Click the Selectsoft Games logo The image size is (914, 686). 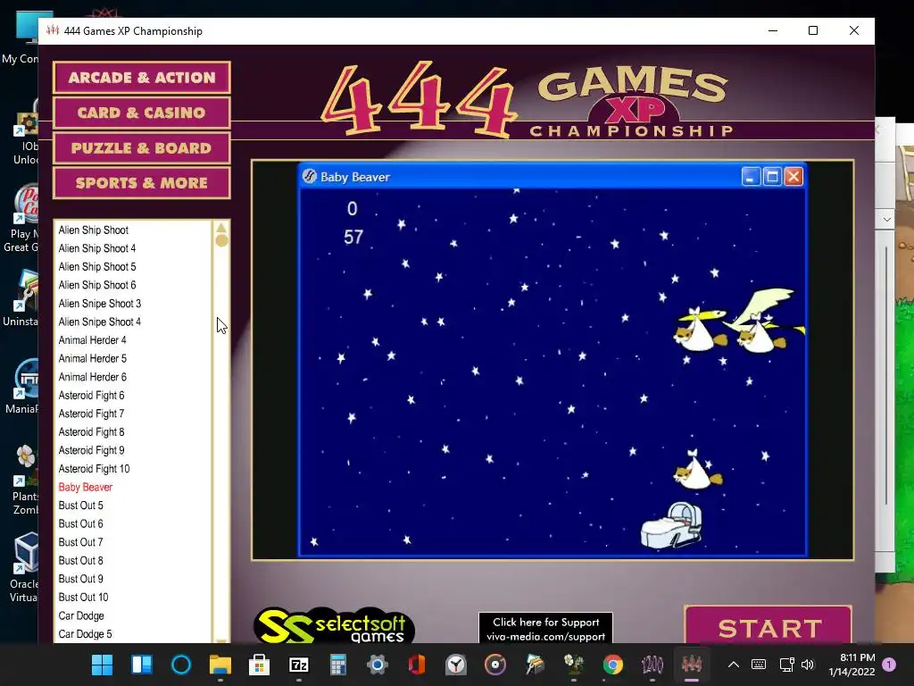tap(334, 626)
